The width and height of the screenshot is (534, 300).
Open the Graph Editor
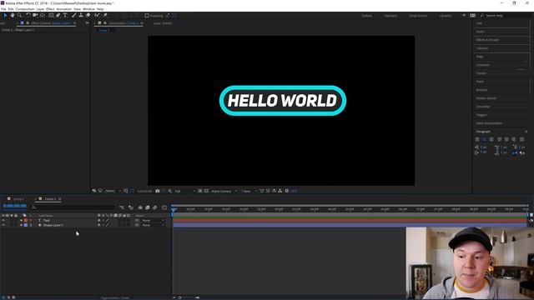coord(164,207)
